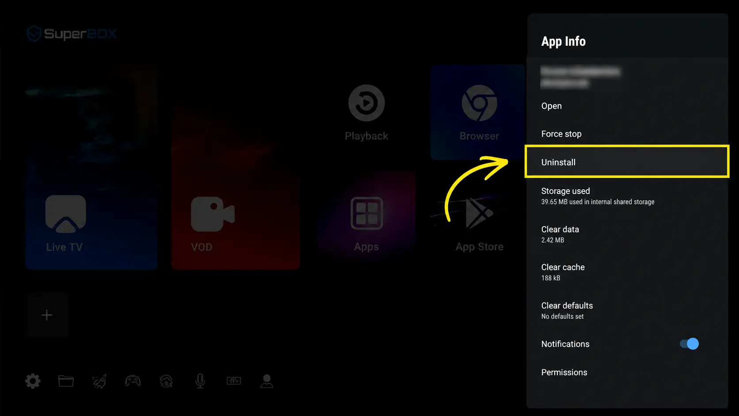Open the Live TV tile
This screenshot has height=416, width=739.
(91, 167)
